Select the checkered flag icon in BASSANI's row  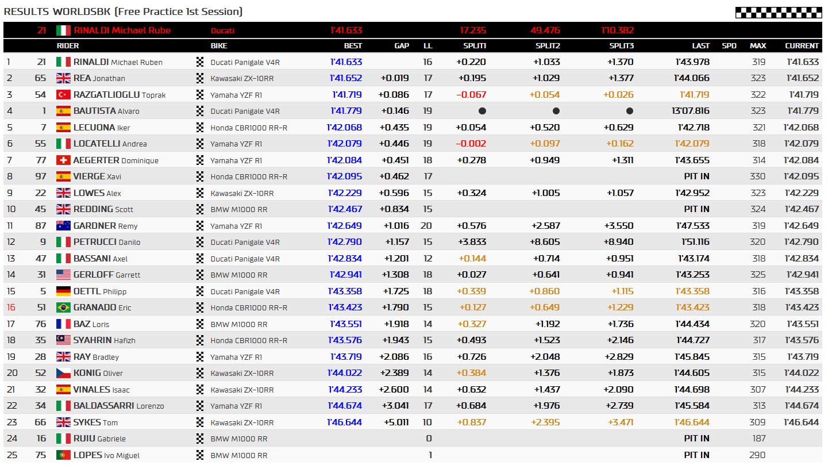(x=200, y=258)
